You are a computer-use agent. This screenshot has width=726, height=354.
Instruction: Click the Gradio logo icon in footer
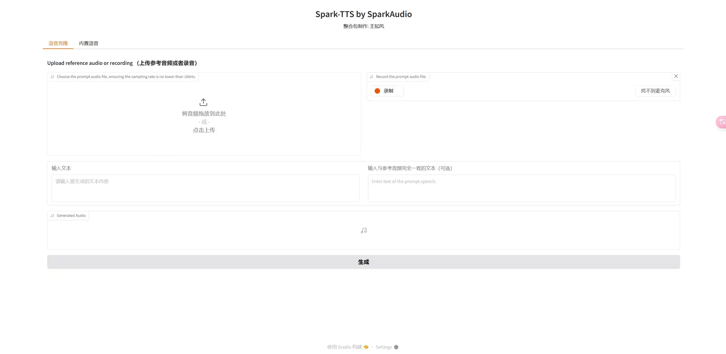[366, 347]
